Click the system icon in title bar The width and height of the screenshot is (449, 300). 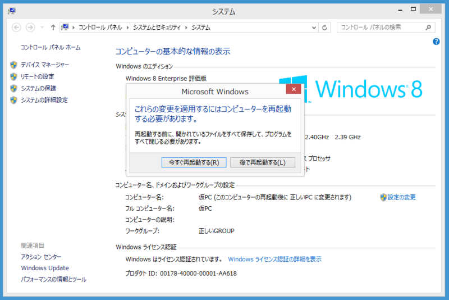click(12, 11)
